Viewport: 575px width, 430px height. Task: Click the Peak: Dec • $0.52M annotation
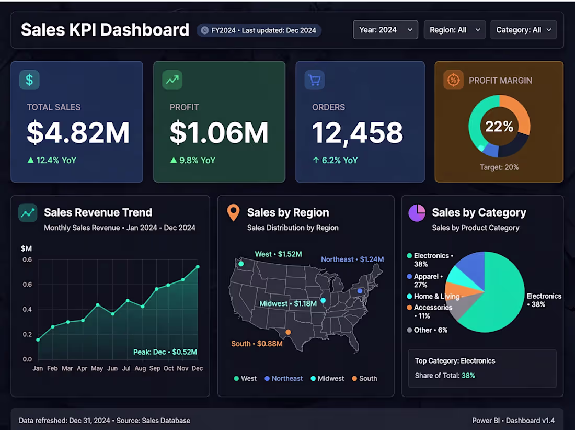coord(165,352)
